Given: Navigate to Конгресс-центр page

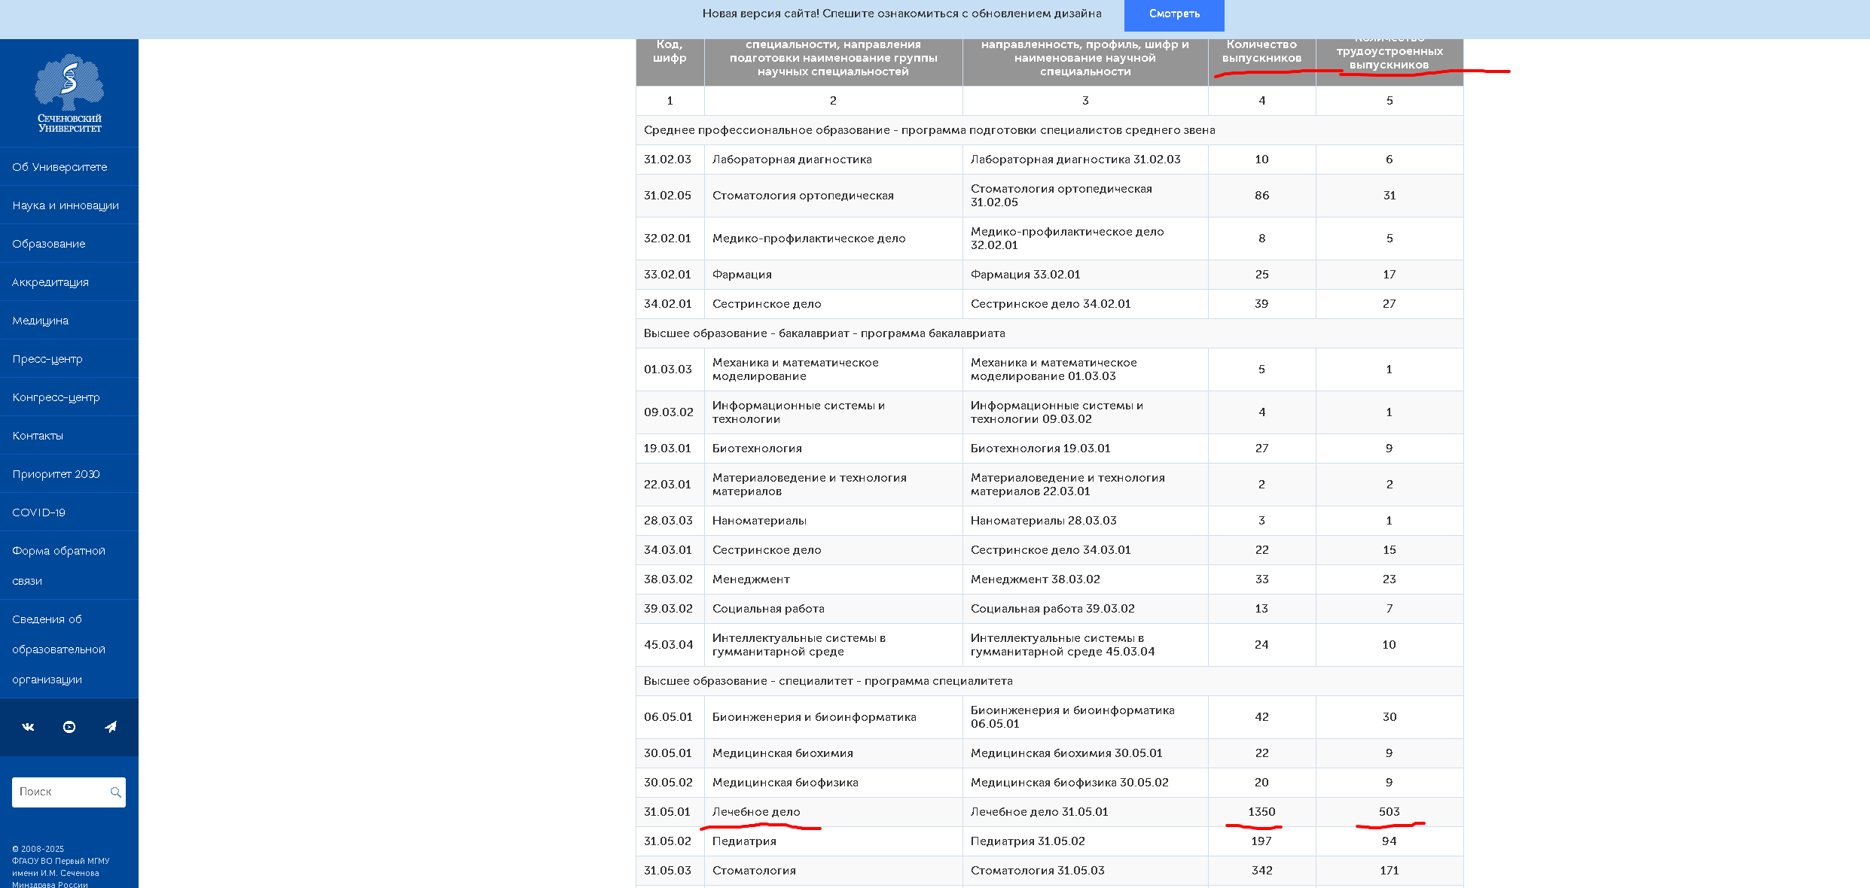Looking at the screenshot, I should [56, 397].
